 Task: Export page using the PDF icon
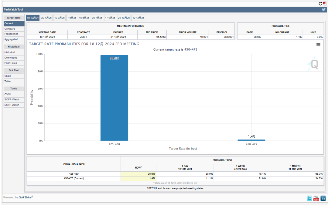pyautogui.click(x=324, y=4)
